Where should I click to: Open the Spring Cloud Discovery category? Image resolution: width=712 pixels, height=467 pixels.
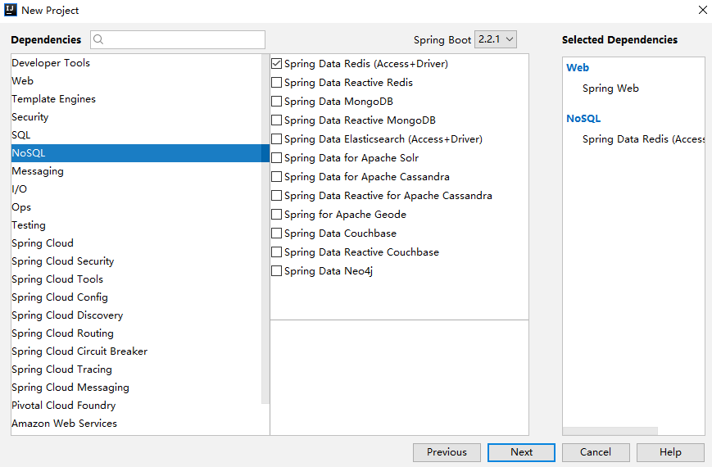(67, 315)
